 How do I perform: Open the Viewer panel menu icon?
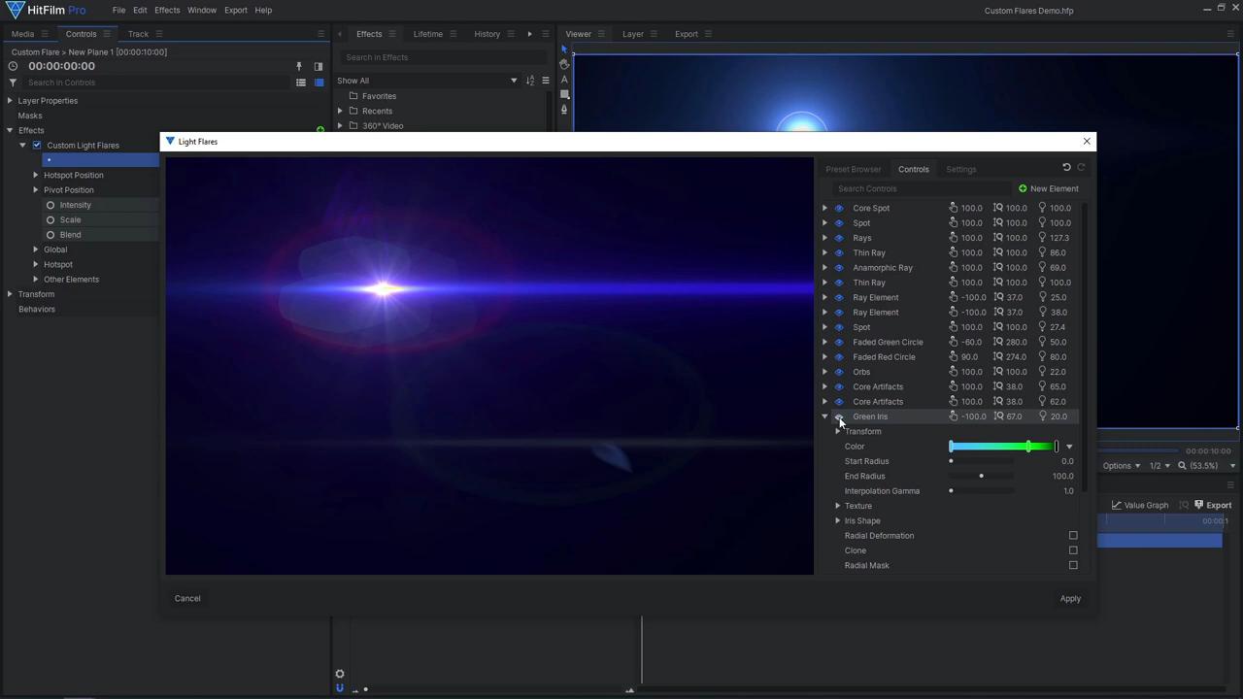click(601, 34)
